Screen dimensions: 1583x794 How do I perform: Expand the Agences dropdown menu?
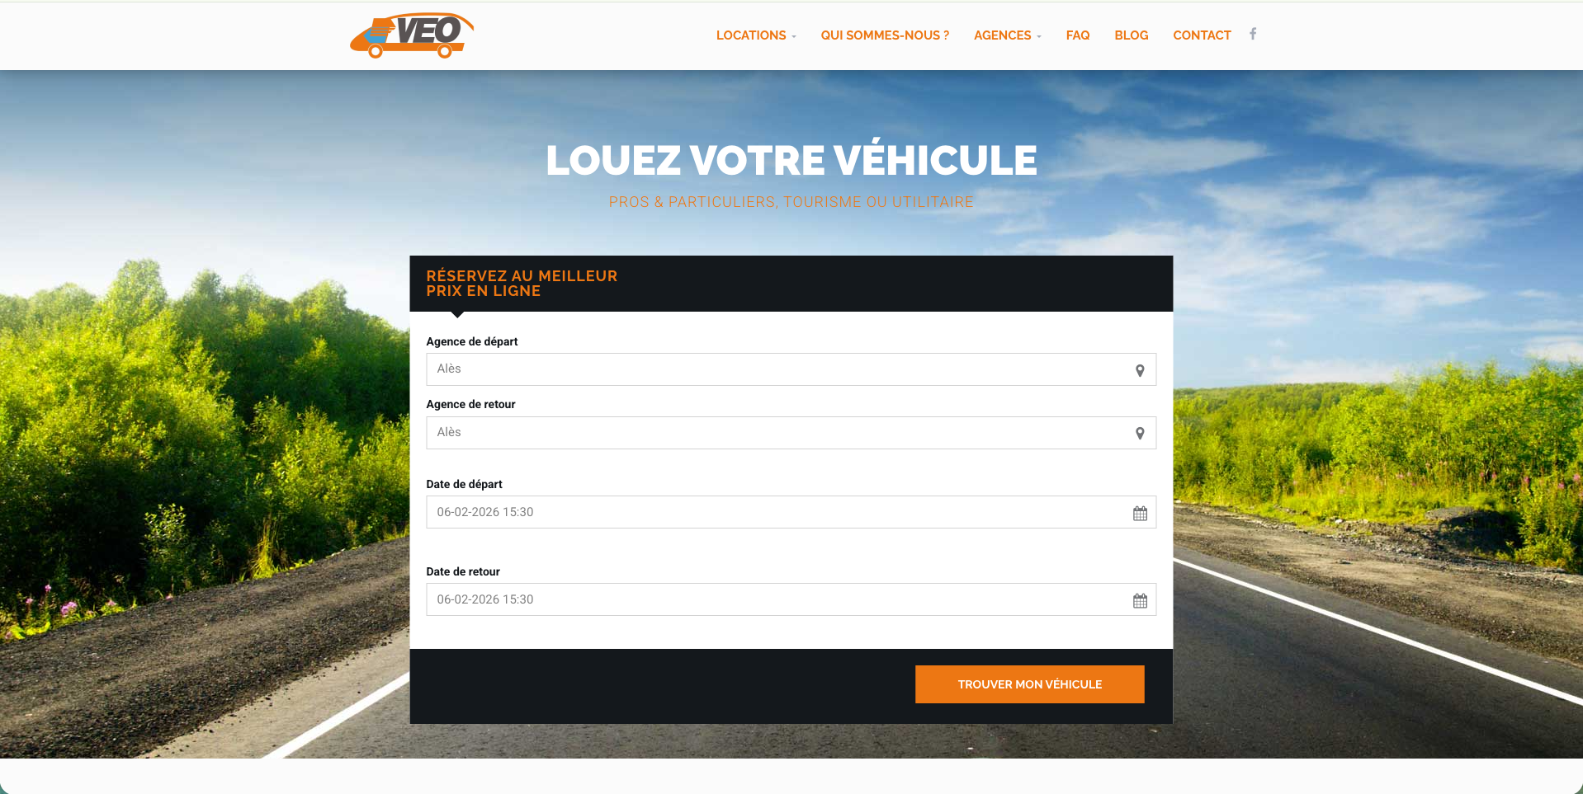tap(1007, 35)
